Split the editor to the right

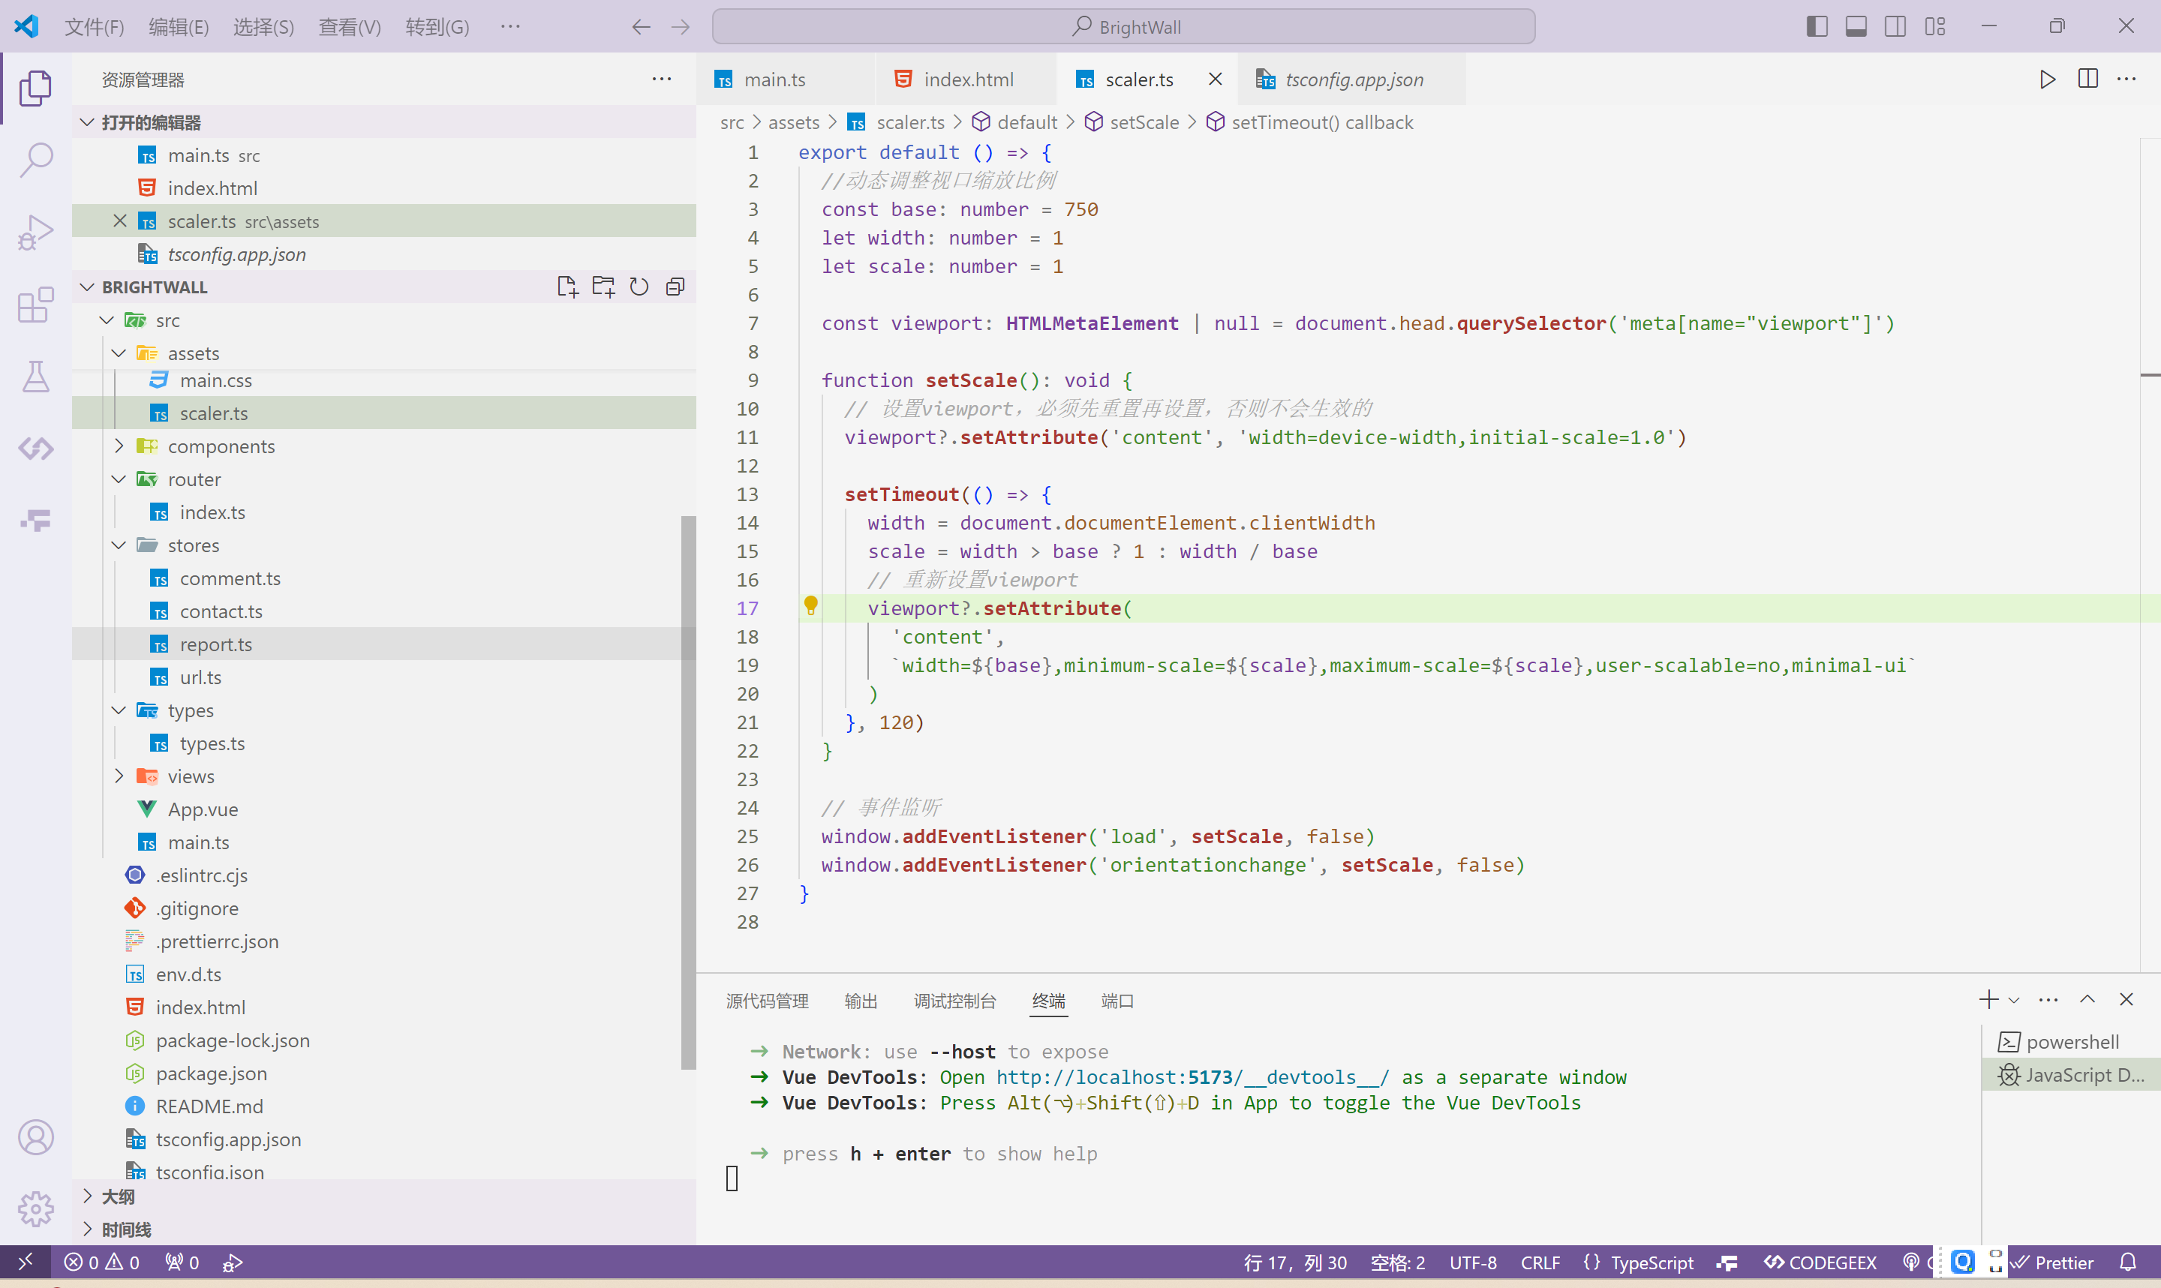(2087, 80)
